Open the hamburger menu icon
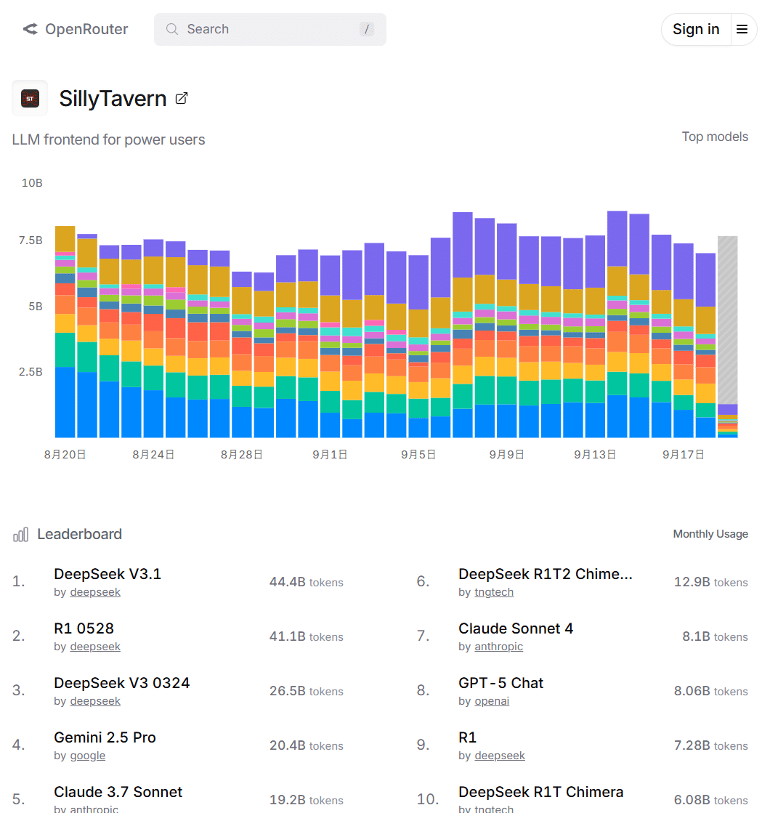Viewport: 770px width, 813px height. click(742, 29)
